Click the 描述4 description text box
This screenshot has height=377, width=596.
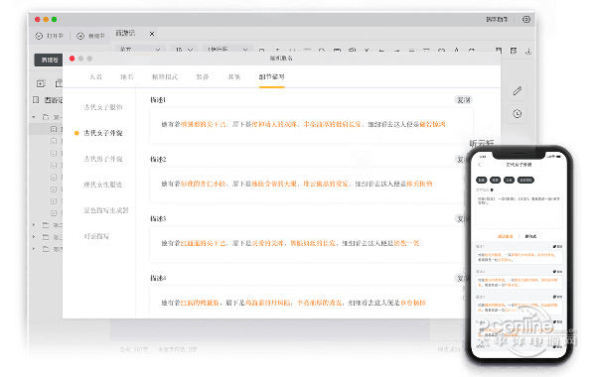click(308, 303)
